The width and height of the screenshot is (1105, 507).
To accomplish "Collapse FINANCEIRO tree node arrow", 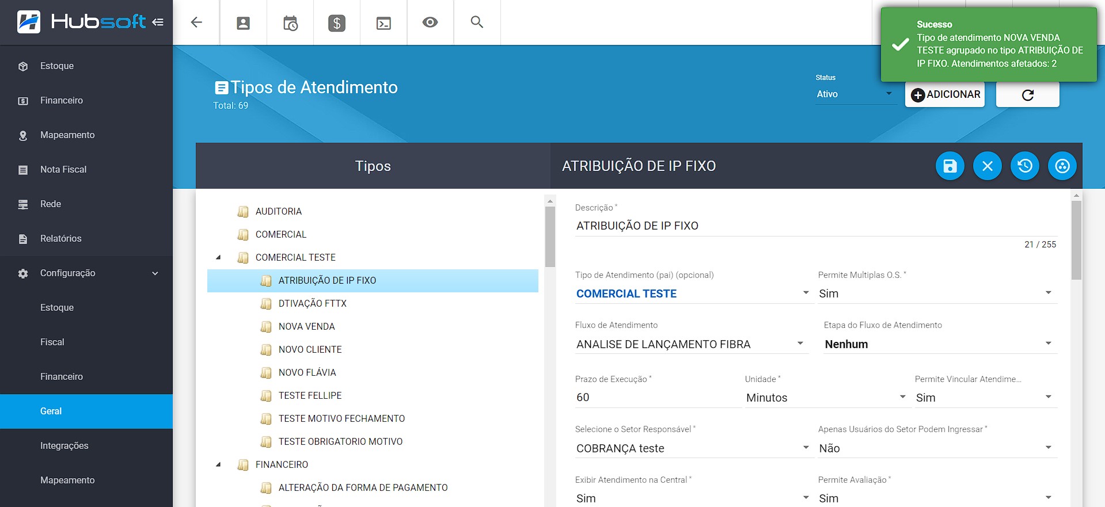I will [218, 464].
